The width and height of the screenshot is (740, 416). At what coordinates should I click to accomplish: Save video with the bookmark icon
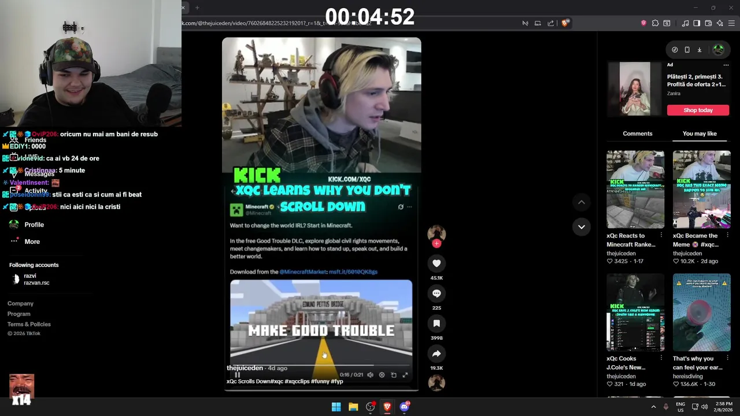click(436, 324)
